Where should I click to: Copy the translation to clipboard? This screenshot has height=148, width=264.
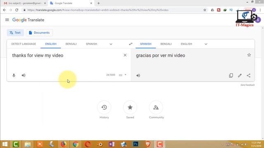click(231, 76)
